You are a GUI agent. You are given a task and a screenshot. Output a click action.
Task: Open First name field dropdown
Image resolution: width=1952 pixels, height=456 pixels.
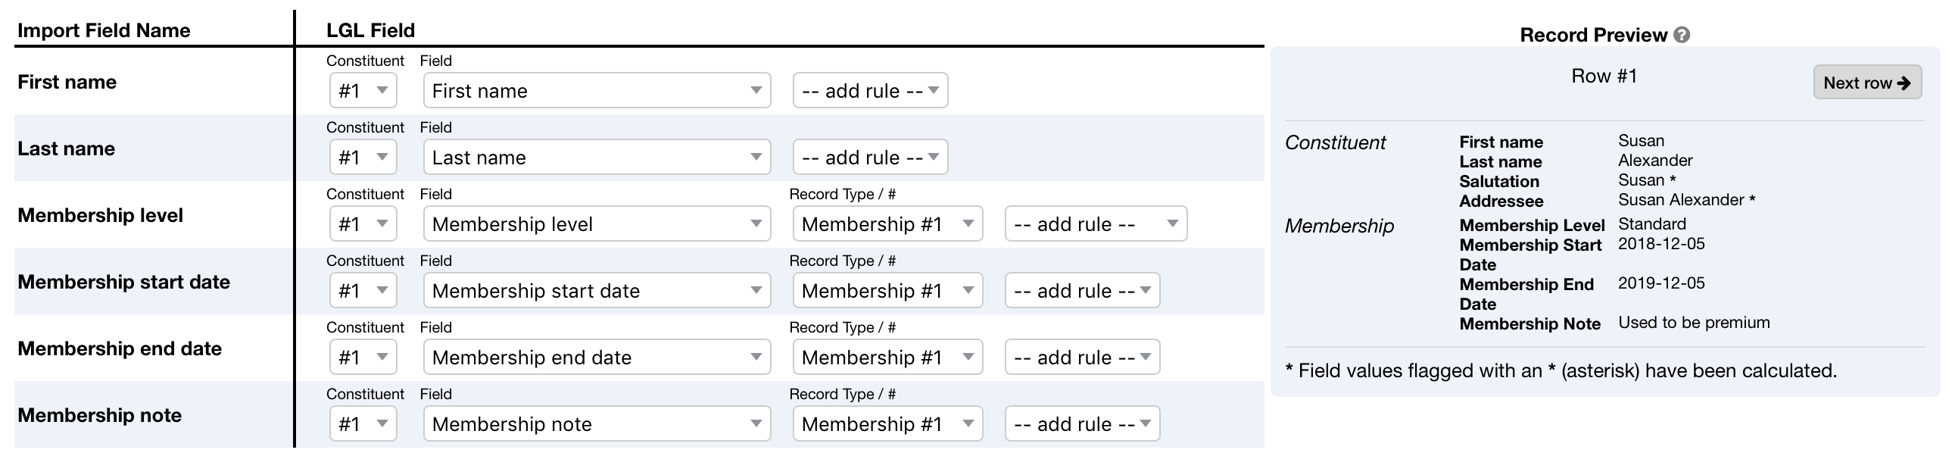(x=597, y=91)
